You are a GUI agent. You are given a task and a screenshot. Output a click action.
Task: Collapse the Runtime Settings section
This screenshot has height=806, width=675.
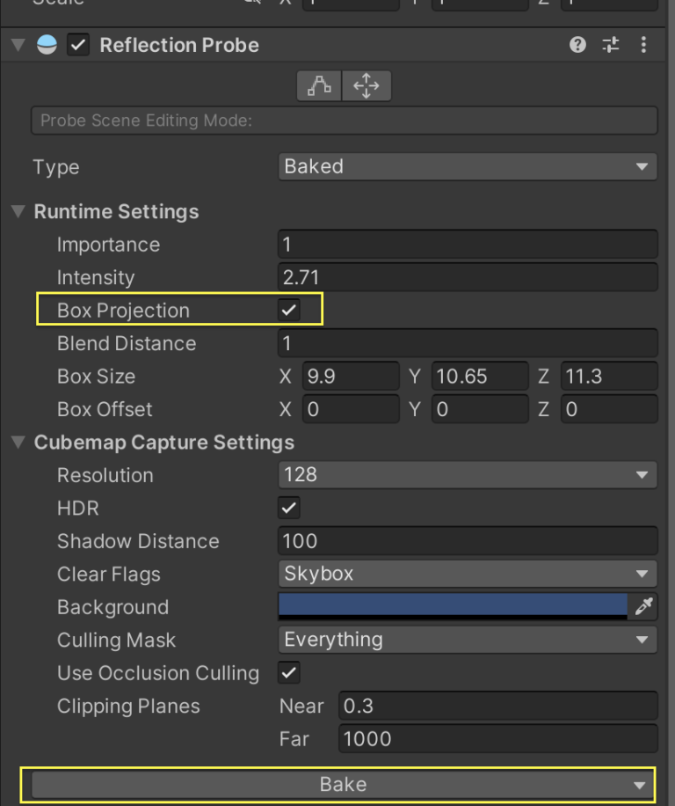[19, 211]
